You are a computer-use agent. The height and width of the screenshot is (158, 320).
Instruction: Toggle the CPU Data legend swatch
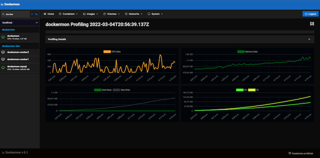[x=107, y=52]
